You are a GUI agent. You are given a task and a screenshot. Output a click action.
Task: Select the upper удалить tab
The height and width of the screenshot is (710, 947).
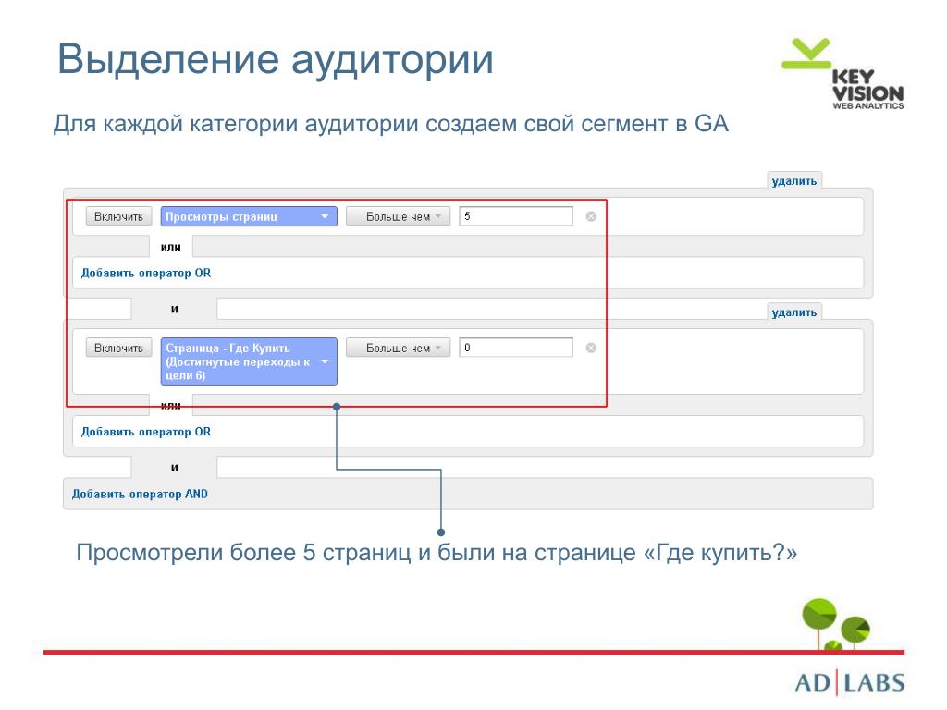tap(794, 181)
